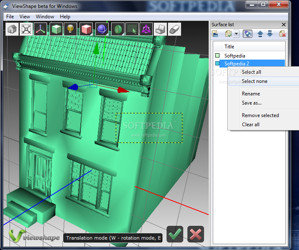Viewport: 299px width, 250px height.
Task: Click the light green swatch beside Softpedia
Action: point(217,55)
